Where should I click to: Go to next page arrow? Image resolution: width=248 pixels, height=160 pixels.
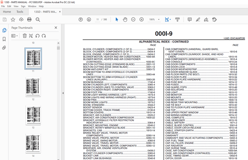(x=89, y=20)
